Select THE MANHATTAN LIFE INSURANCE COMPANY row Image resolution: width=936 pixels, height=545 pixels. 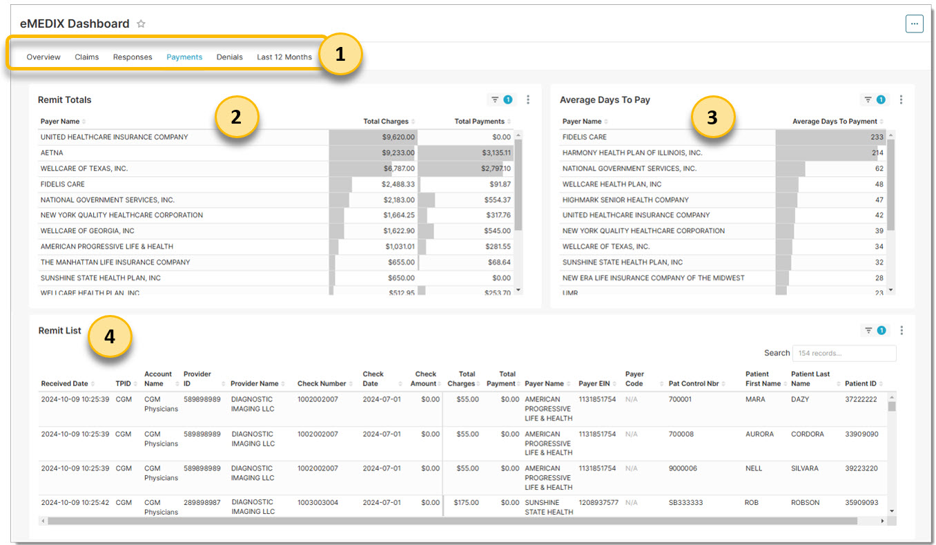(275, 262)
